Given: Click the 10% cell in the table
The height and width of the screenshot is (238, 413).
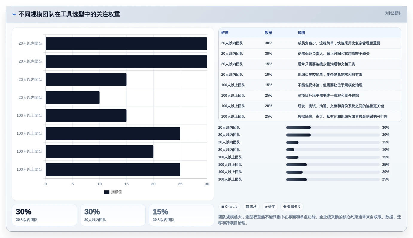Looking at the screenshot, I should 269,75.
